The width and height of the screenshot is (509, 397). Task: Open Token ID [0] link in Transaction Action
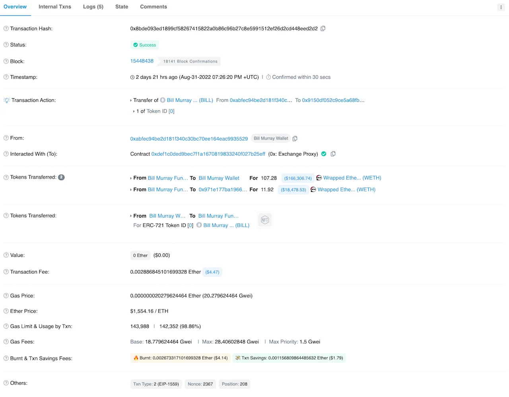coord(171,111)
